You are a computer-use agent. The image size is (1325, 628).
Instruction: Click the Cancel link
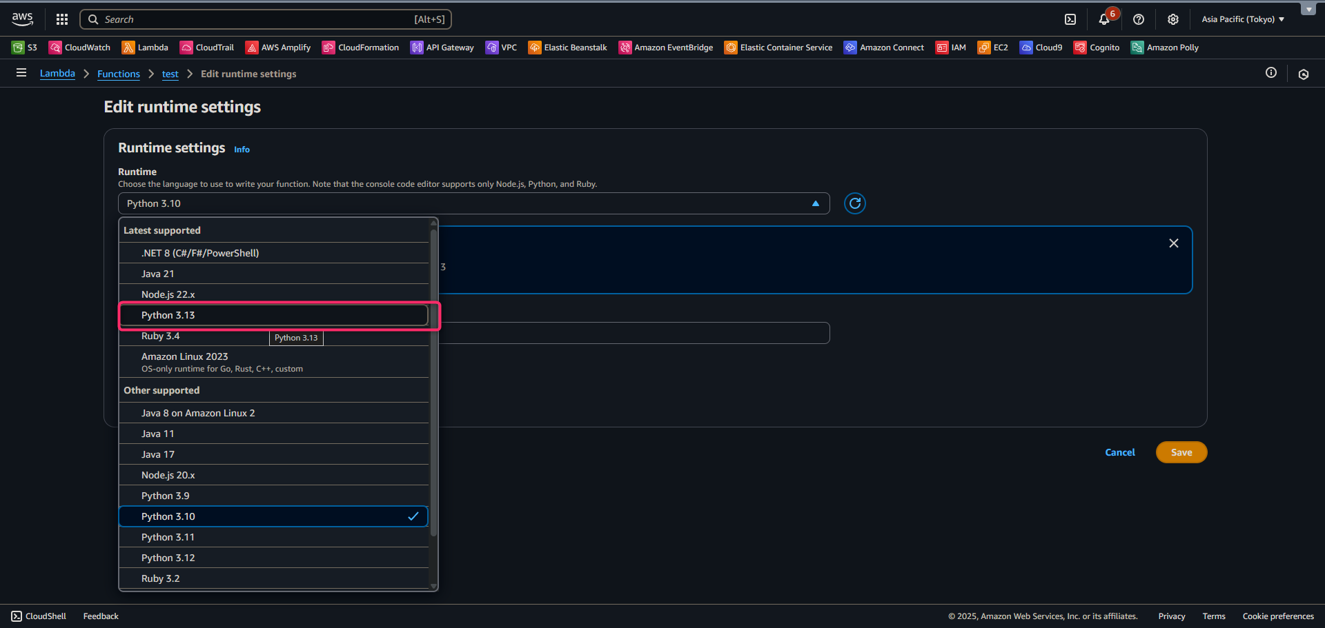pyautogui.click(x=1119, y=452)
